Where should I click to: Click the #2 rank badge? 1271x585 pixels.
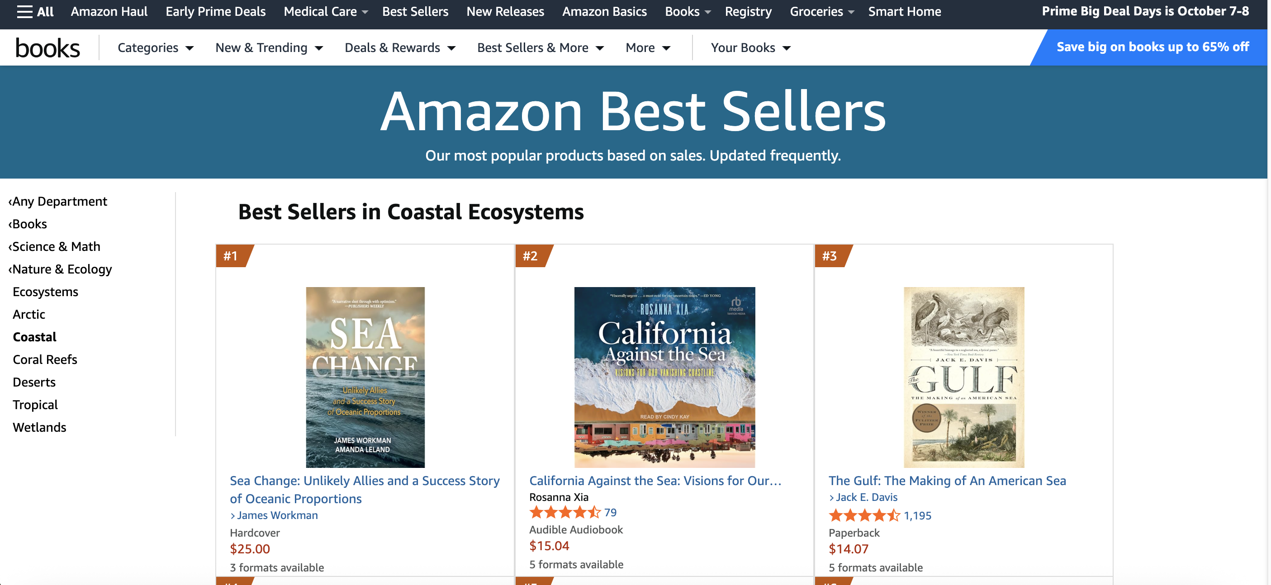(x=531, y=256)
